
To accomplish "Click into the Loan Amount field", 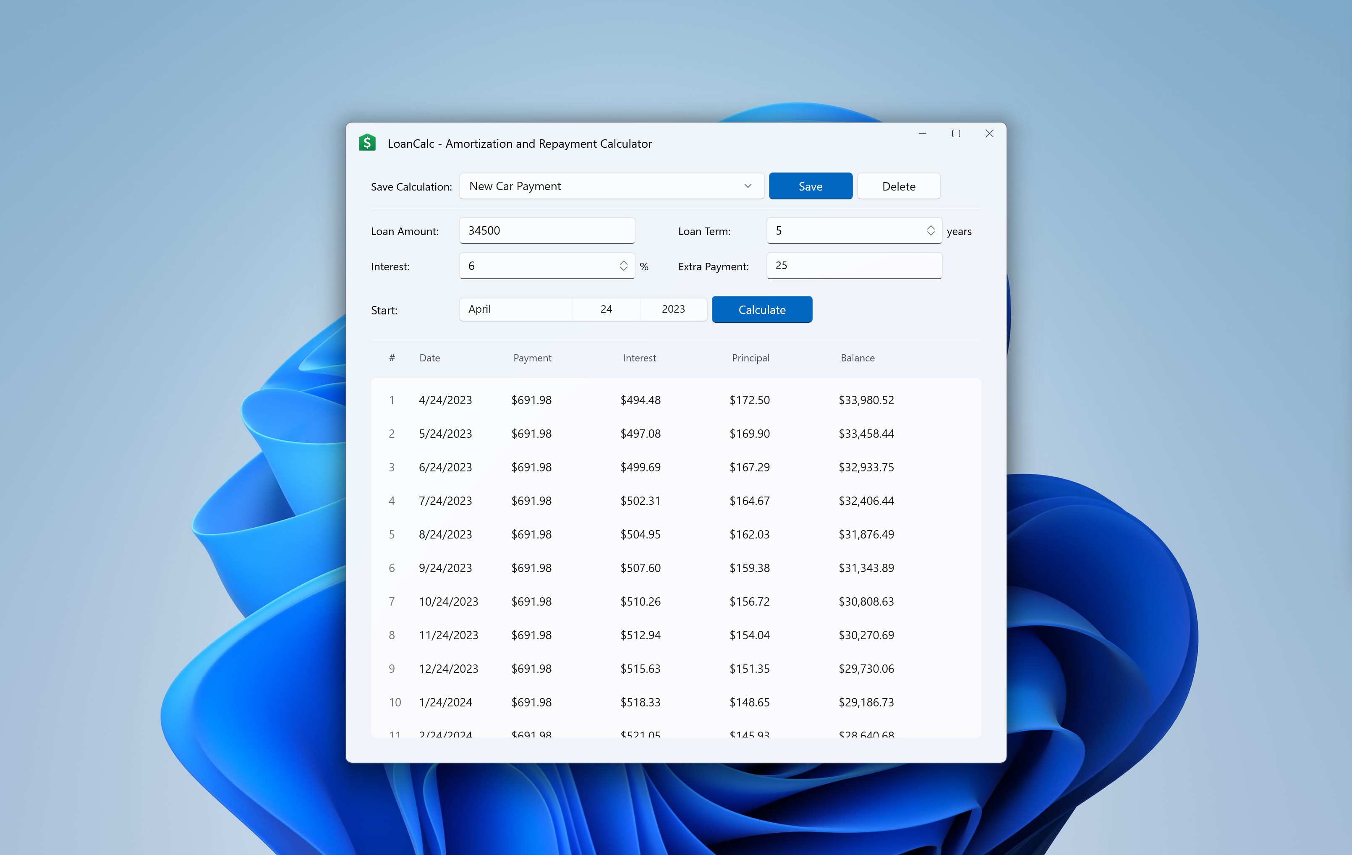I will point(547,231).
